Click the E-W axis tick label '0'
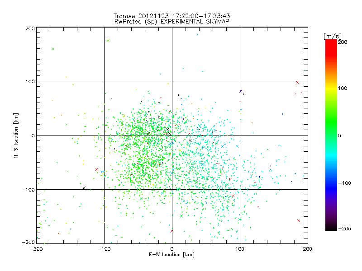This screenshot has width=362, height=271. pyautogui.click(x=172, y=249)
